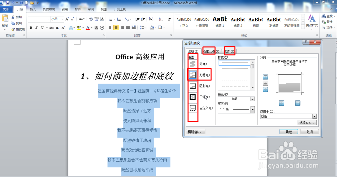The image size is (337, 177).
Task: Switch to the 底纹 (Shading) dialog tab
Action: coord(229,51)
